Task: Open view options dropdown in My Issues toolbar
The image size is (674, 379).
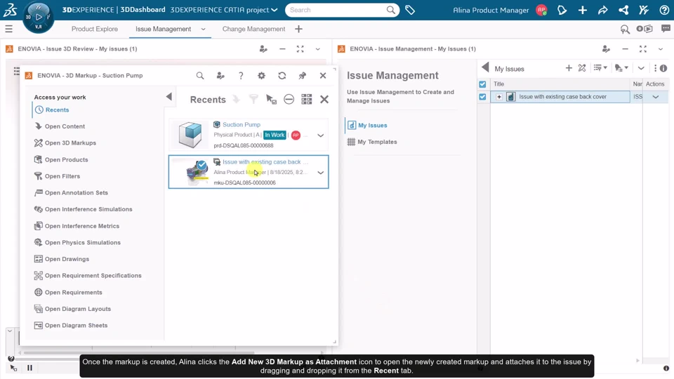Action: coord(600,68)
